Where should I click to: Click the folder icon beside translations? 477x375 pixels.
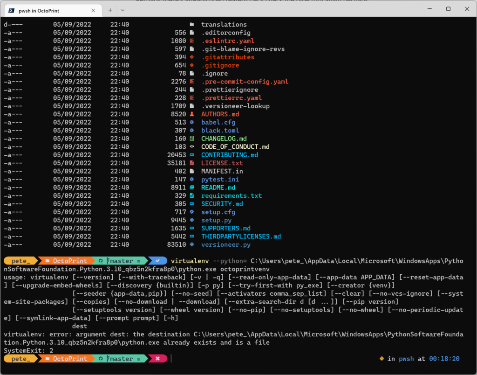click(x=192, y=24)
